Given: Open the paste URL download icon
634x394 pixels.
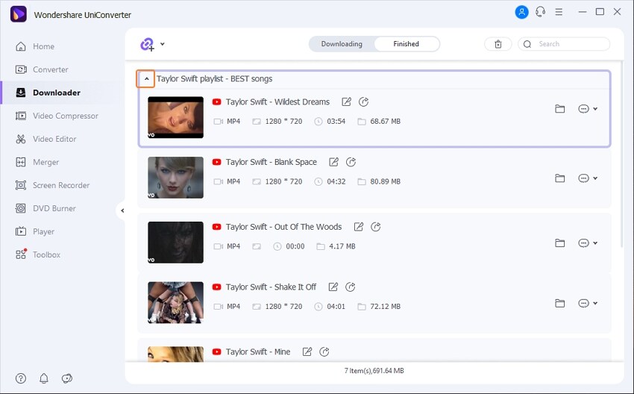Looking at the screenshot, I should pyautogui.click(x=148, y=44).
